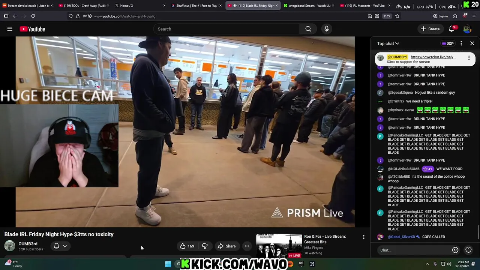
Task: Close the Shuffle.us tab
Action: (x=220, y=6)
